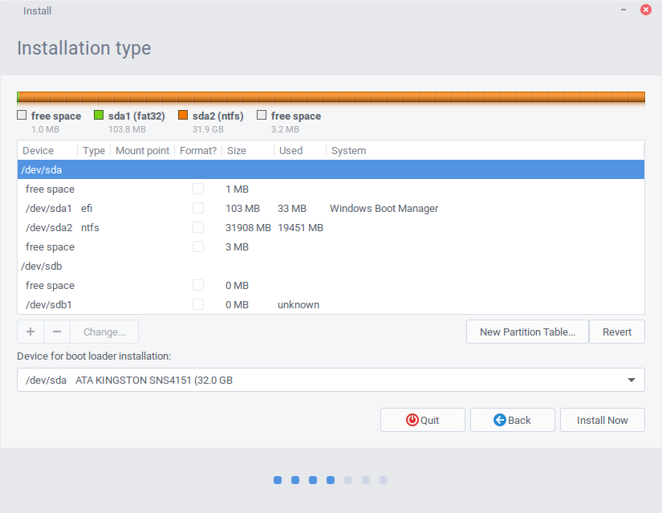Minimize the Install window
662x513 pixels.
tap(623, 10)
